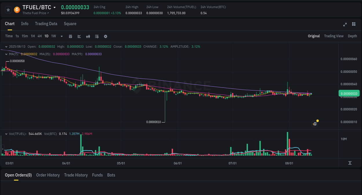Viewport: 362px width, 195px height.
Task: Expand the chart to fullscreen
Action: tap(345, 25)
